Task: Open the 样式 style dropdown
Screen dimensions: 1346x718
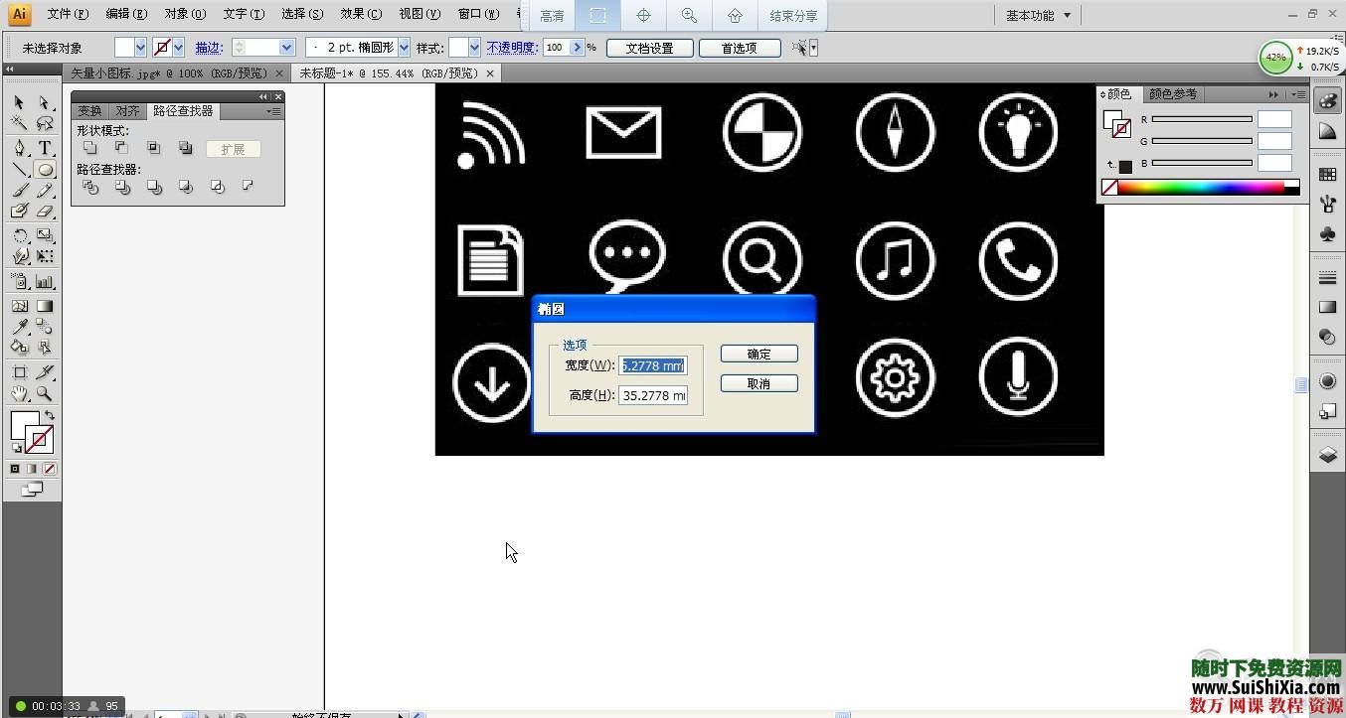Action: coord(474,48)
